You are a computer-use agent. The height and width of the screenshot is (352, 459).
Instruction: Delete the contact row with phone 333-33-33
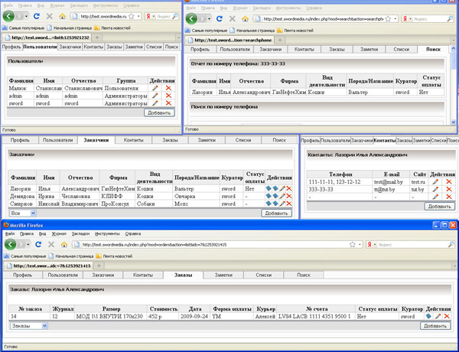click(448, 189)
